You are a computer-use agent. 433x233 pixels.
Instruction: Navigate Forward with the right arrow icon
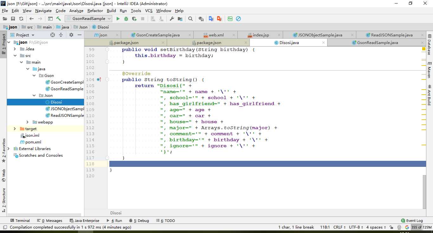40,19
